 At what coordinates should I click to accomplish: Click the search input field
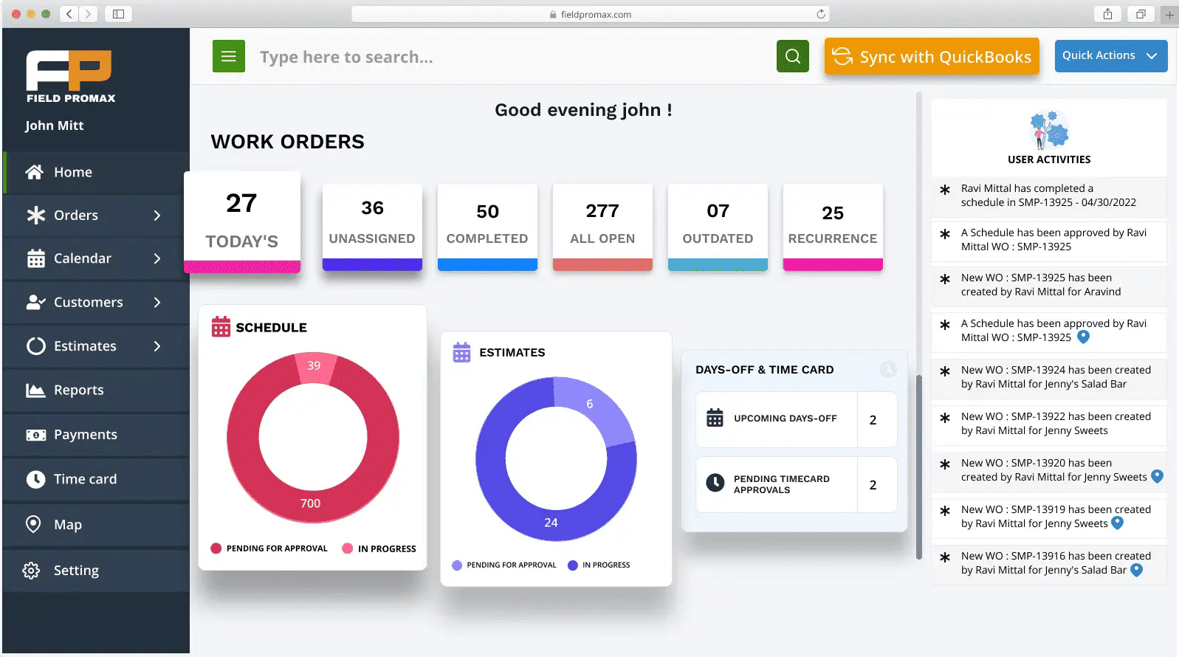pyautogui.click(x=509, y=57)
